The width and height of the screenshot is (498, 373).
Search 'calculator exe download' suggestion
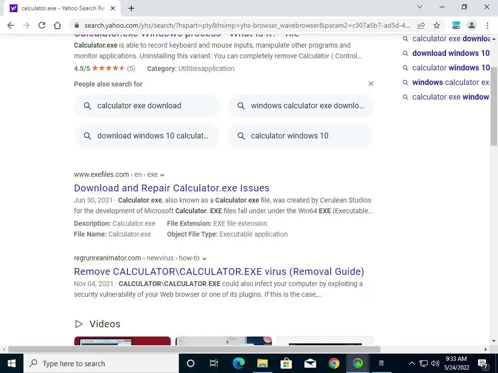coord(147,105)
